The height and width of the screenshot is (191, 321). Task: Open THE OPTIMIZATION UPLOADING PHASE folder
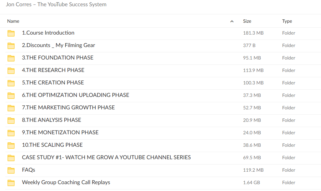(x=75, y=95)
